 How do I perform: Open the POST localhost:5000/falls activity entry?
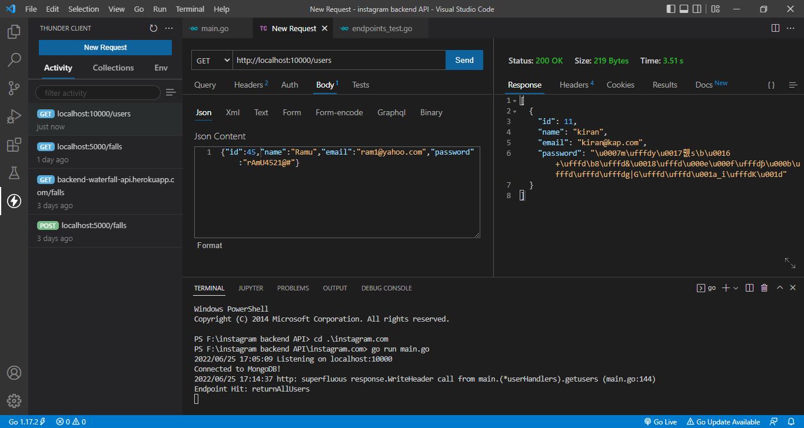point(105,231)
